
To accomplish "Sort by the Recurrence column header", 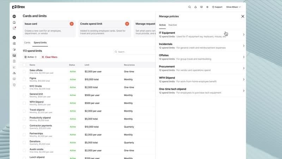I will [129, 65].
